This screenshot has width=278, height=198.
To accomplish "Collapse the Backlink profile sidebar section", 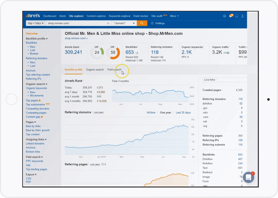I will [37, 38].
